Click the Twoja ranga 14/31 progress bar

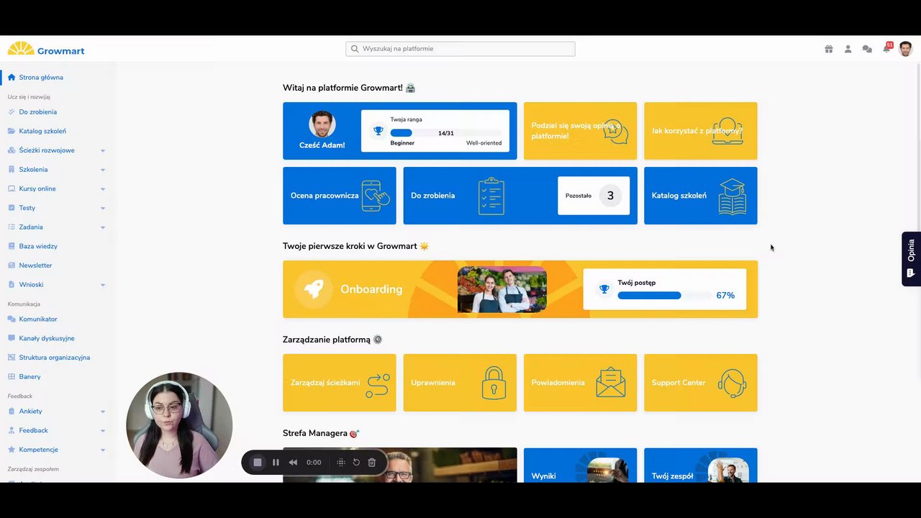pyautogui.click(x=446, y=133)
